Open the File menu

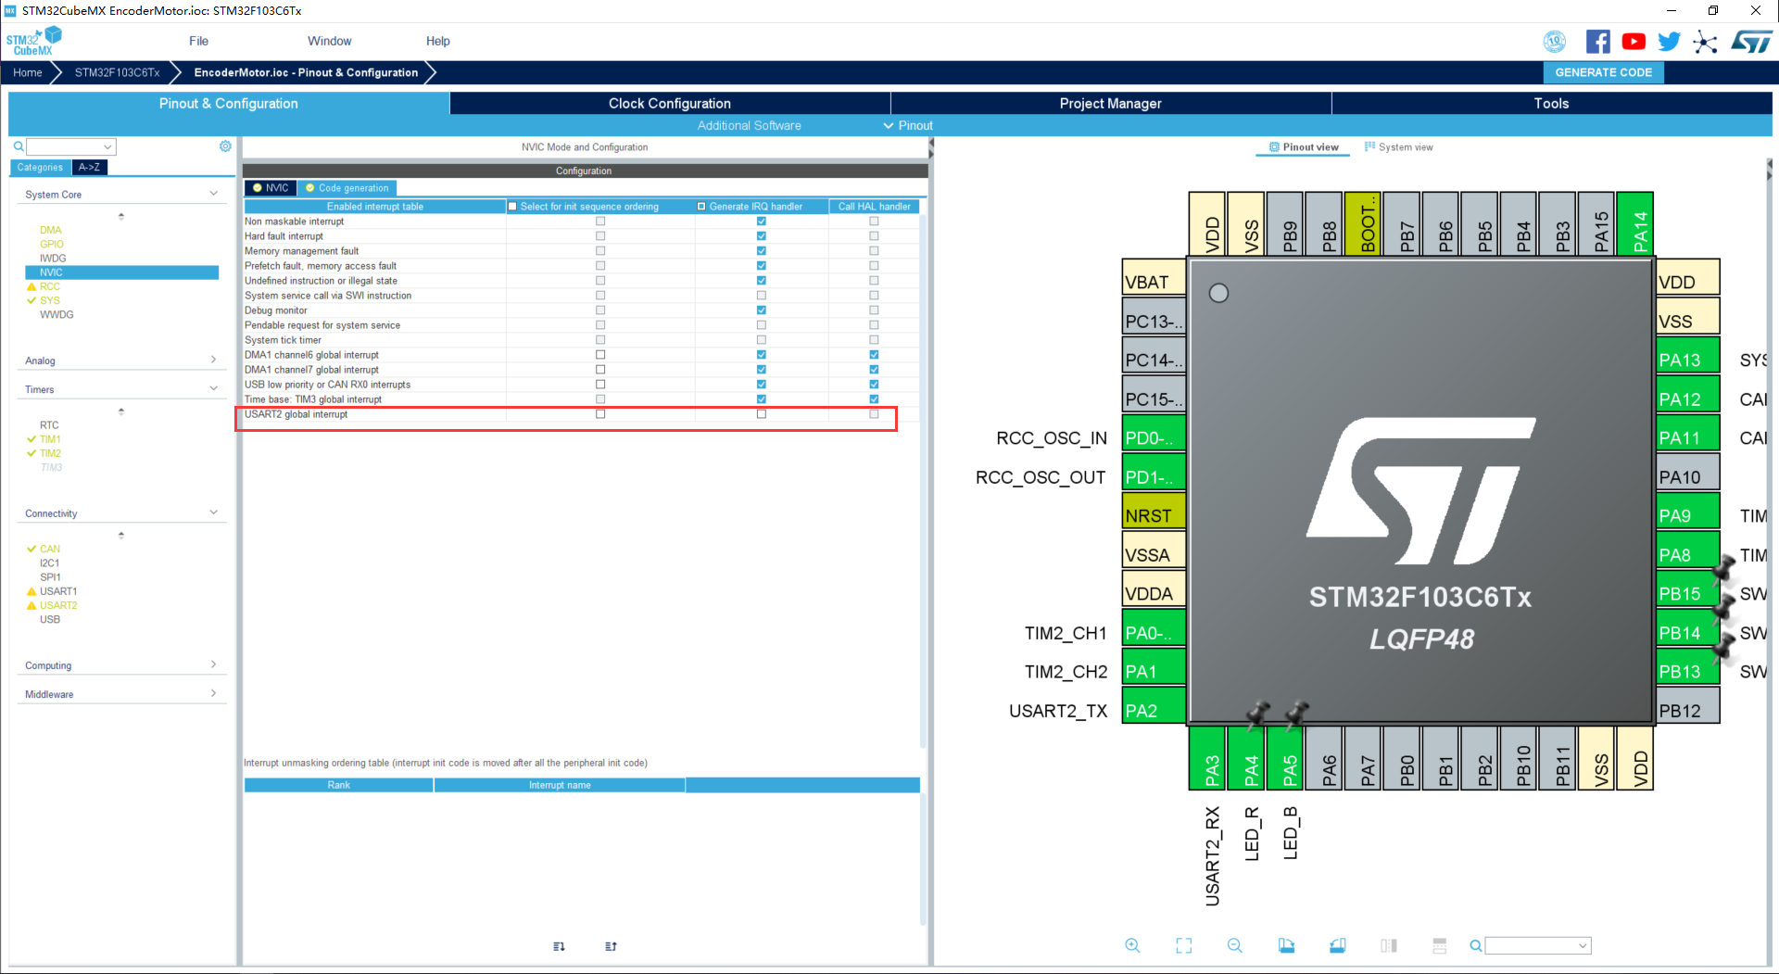198,41
